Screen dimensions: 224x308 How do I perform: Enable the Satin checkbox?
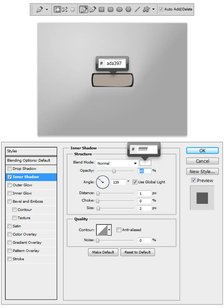click(x=9, y=226)
